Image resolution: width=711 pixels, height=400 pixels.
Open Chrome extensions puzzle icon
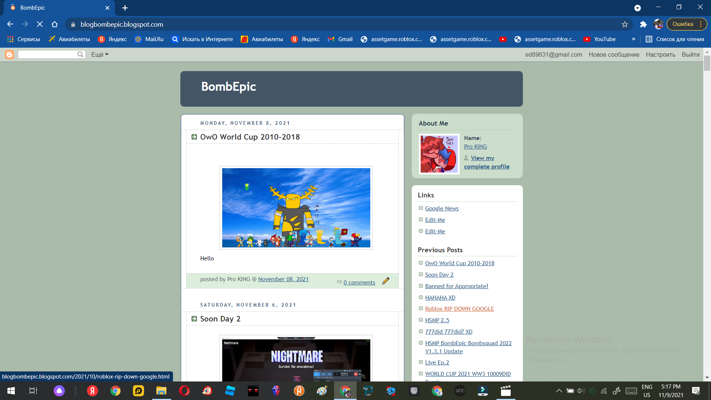click(643, 24)
